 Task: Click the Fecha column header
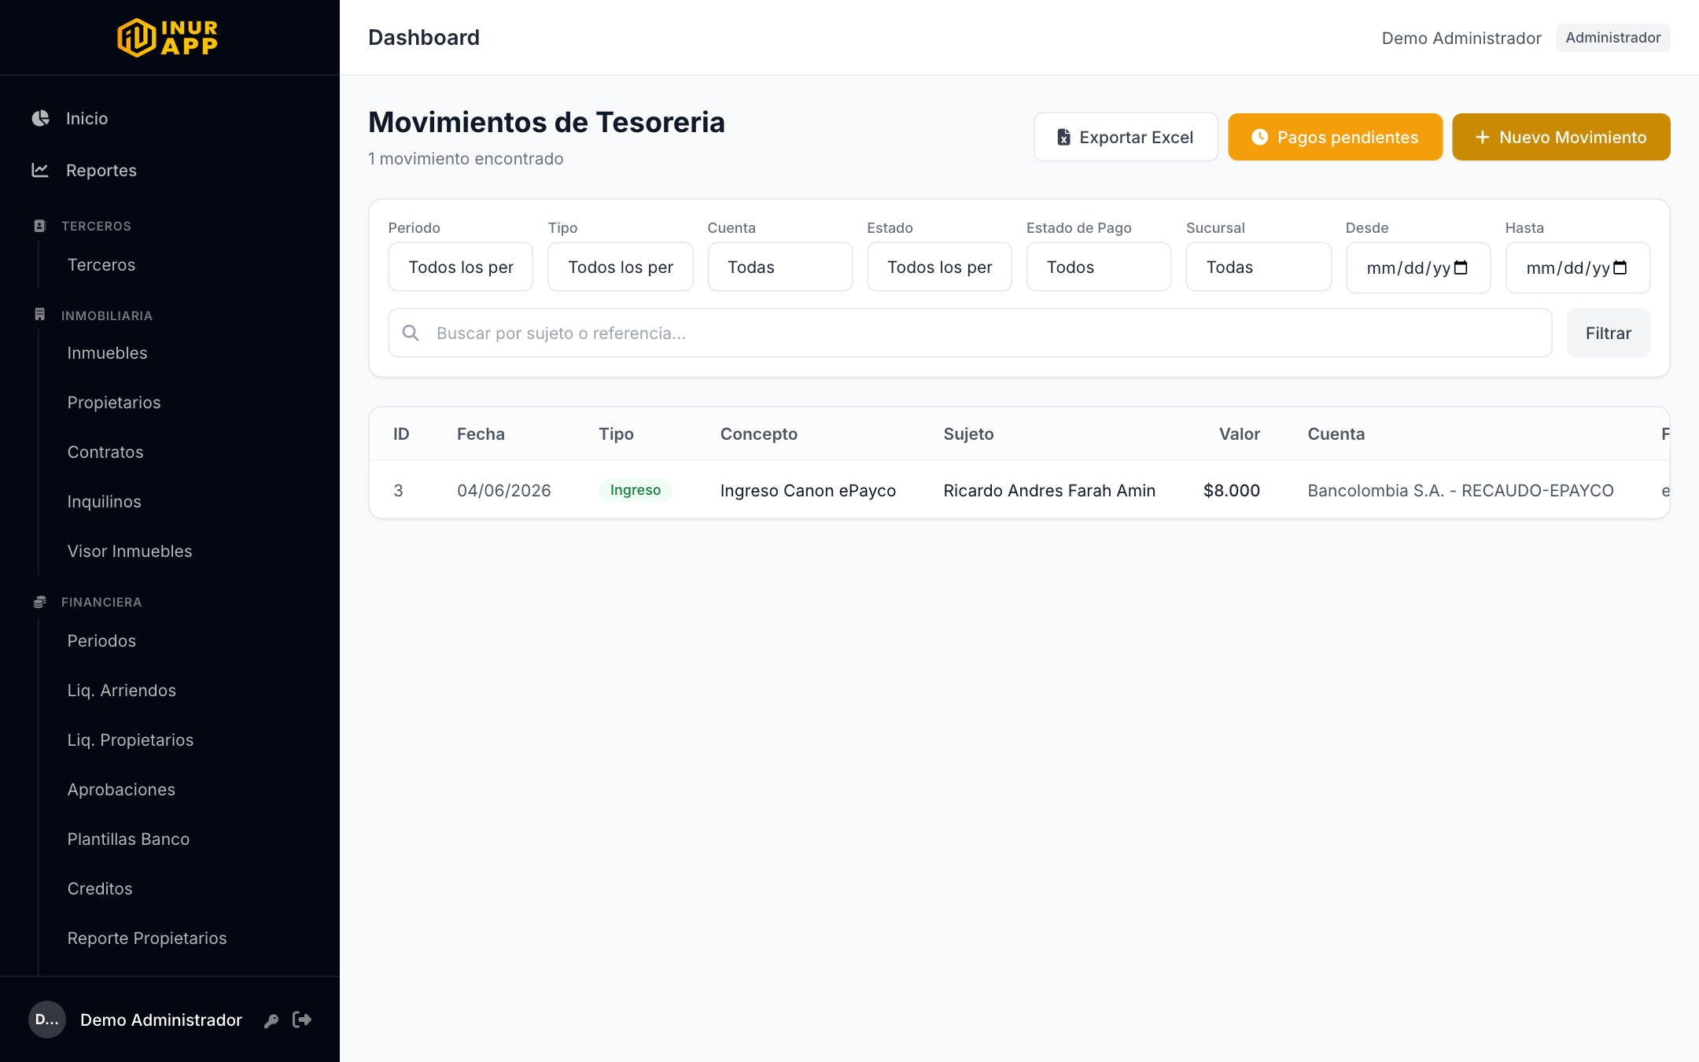[481, 434]
